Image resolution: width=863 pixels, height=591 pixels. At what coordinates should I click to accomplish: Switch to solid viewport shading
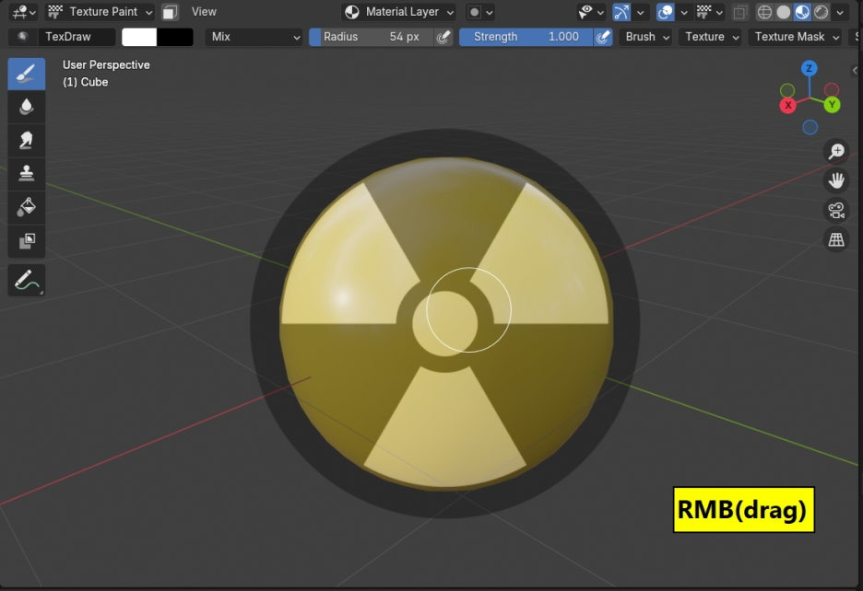point(783,12)
